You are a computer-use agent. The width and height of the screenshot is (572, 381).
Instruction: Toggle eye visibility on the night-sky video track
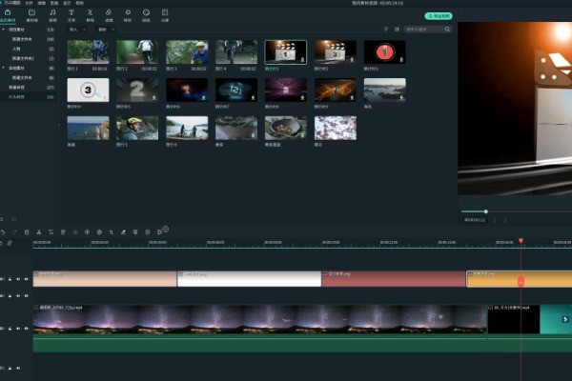point(25,328)
